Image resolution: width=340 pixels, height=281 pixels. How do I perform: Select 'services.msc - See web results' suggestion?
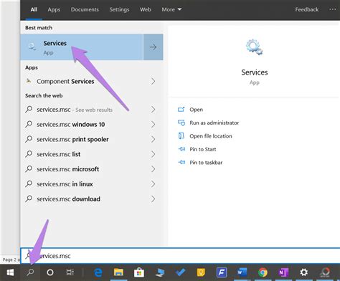75,110
